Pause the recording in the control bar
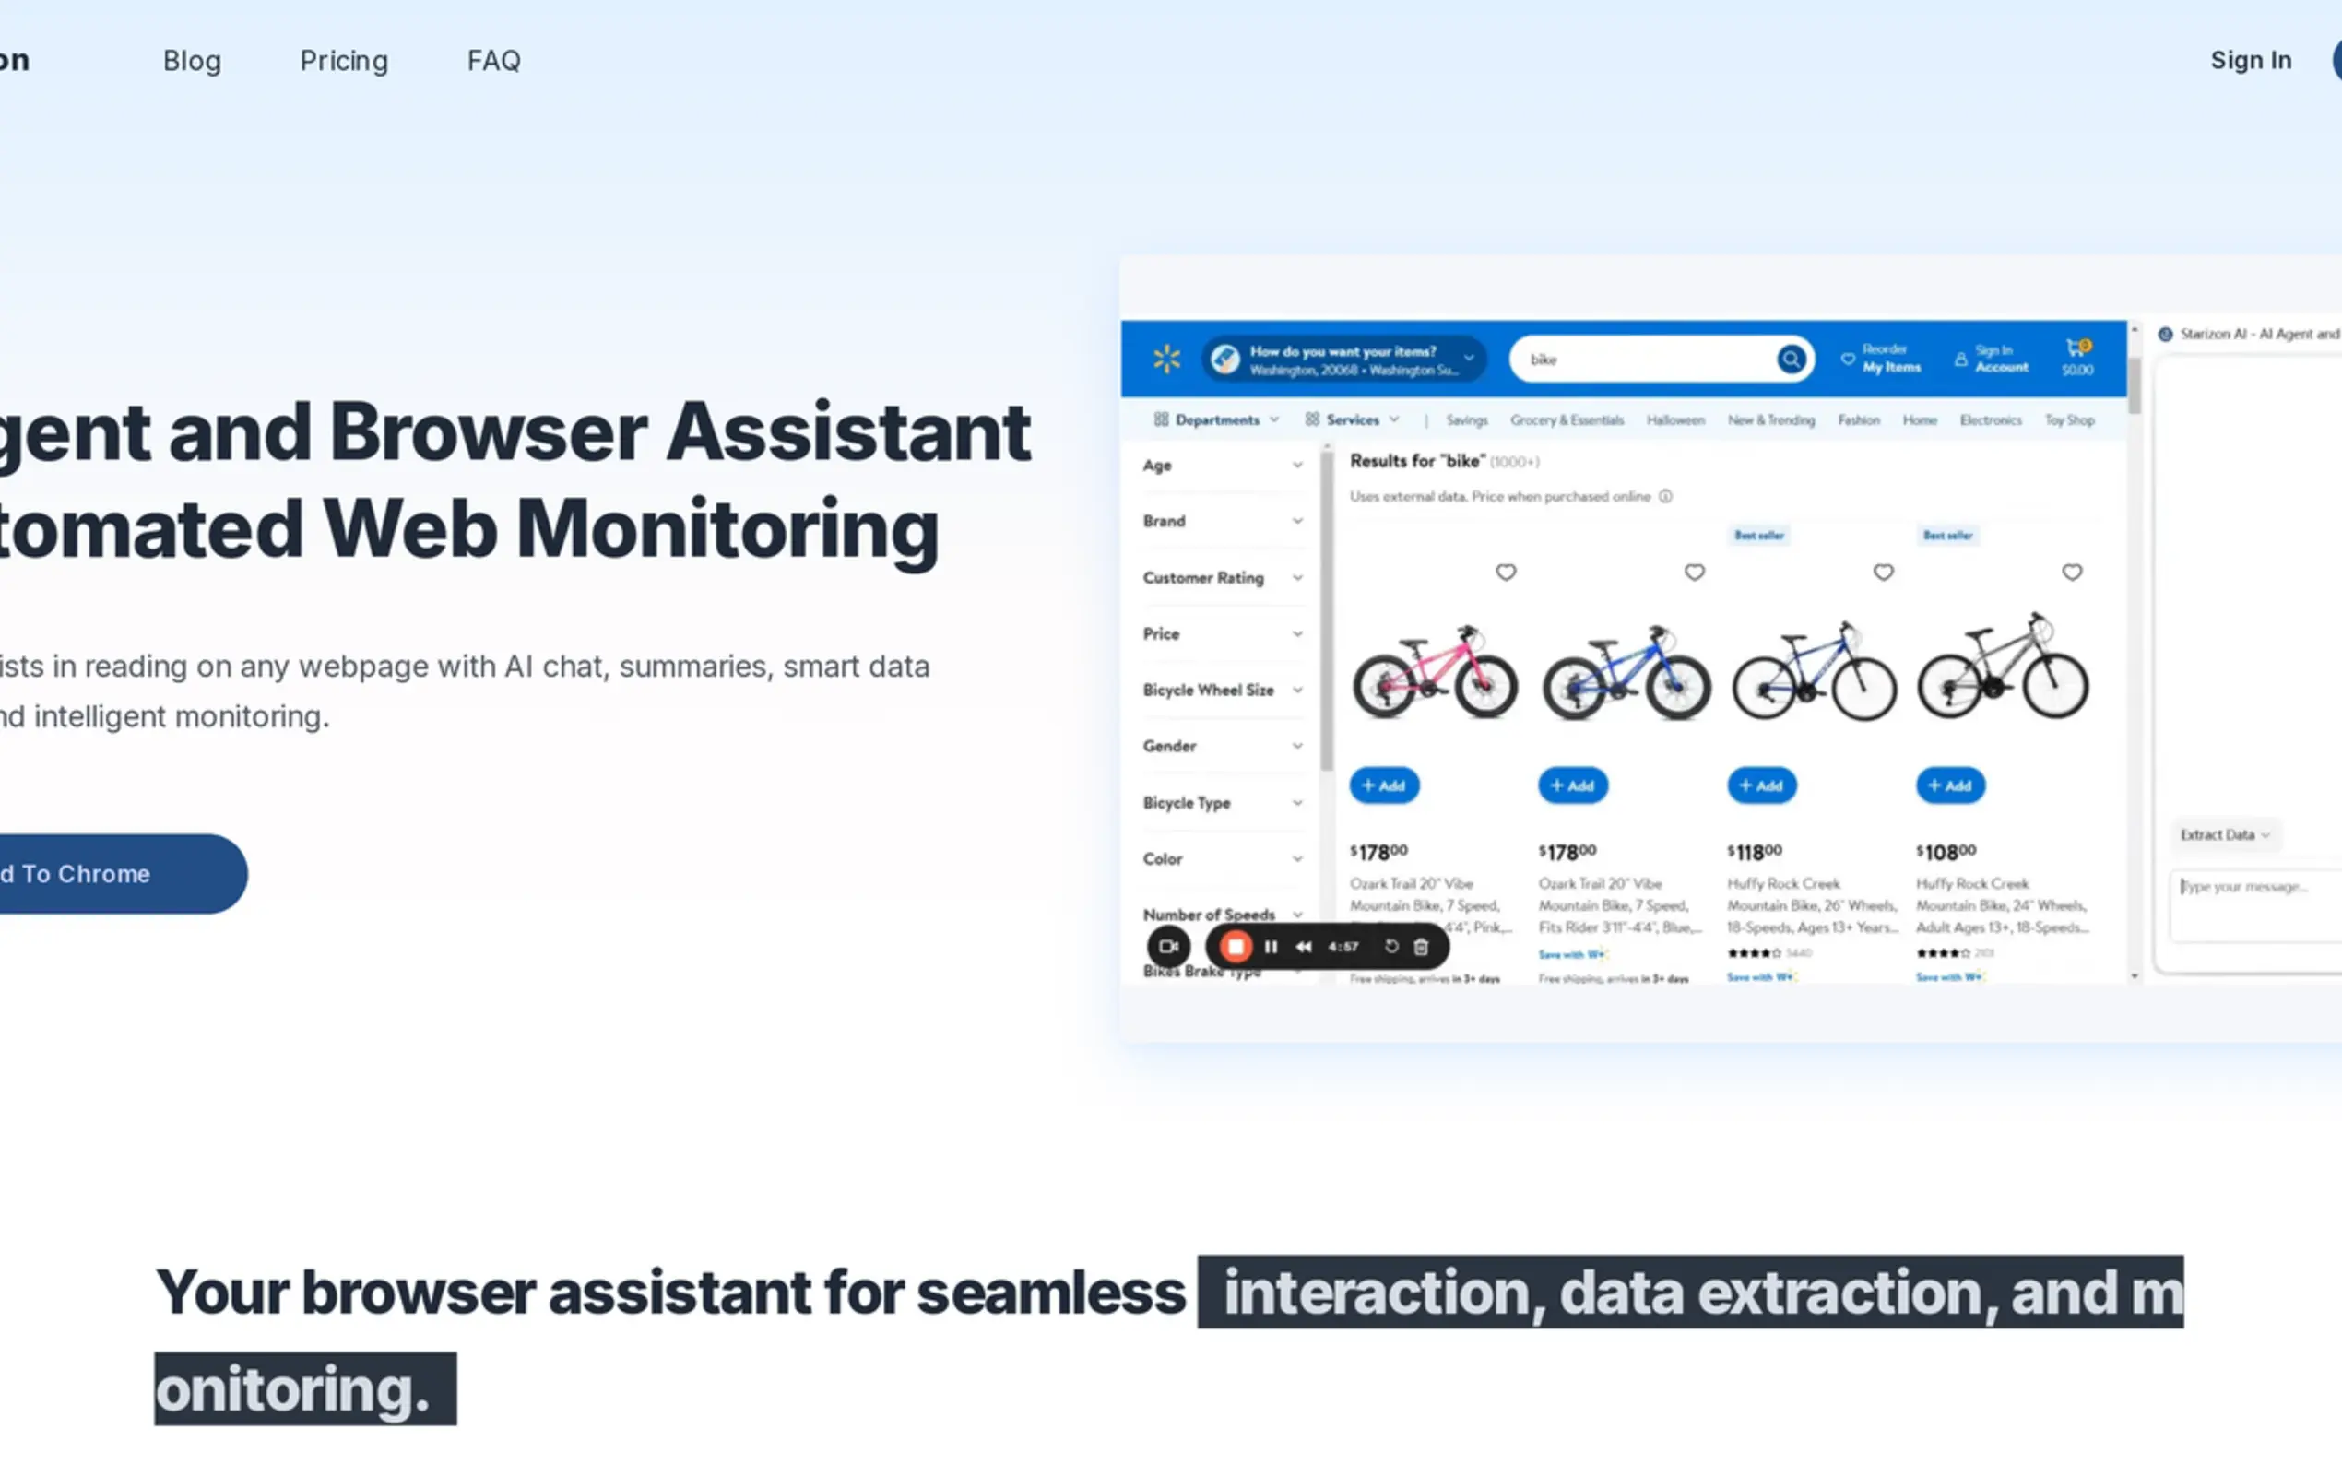The height and width of the screenshot is (1464, 2342). tap(1272, 946)
